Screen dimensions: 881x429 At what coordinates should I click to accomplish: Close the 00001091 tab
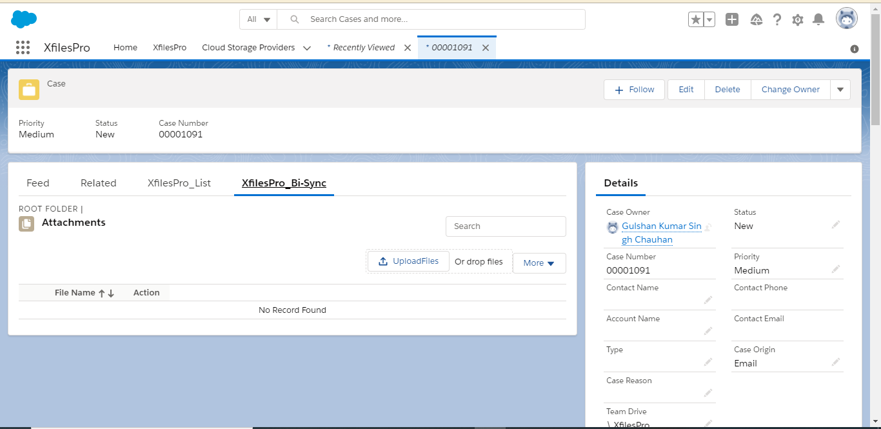[x=486, y=48]
